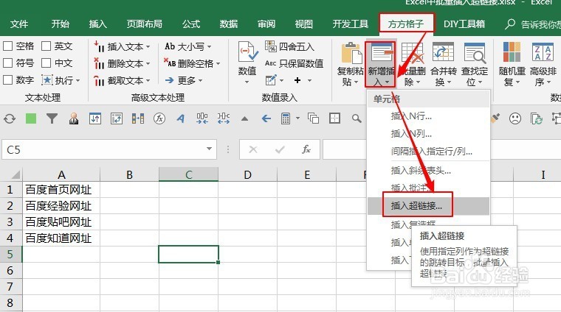Viewport: 561px width, 312px height.
Task: Click the fx function circle icon
Action: [159, 118]
